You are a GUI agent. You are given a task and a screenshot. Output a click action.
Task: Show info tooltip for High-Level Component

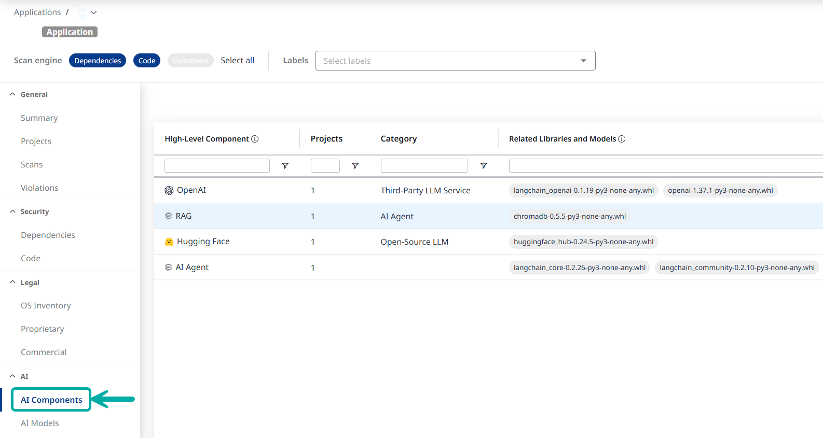255,139
